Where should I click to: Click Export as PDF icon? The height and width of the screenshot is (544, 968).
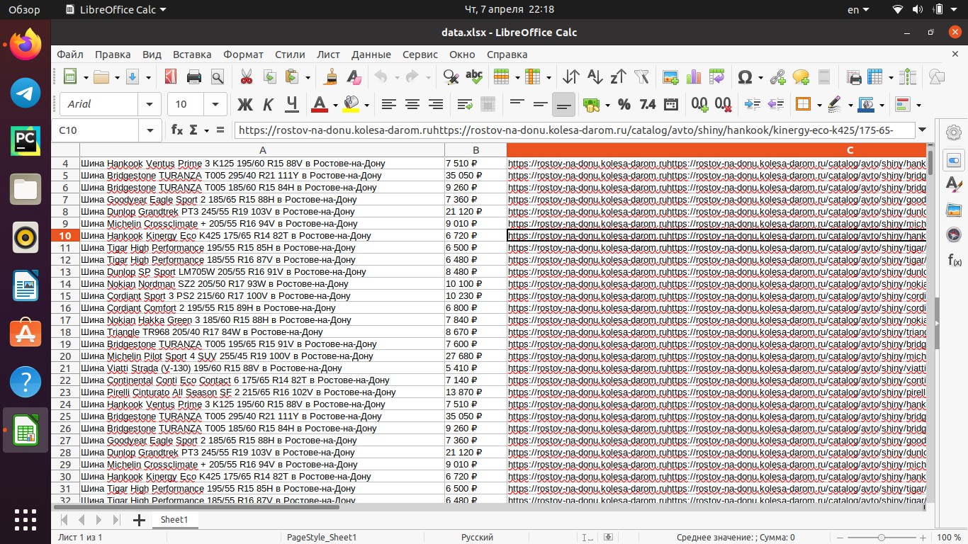tap(170, 77)
